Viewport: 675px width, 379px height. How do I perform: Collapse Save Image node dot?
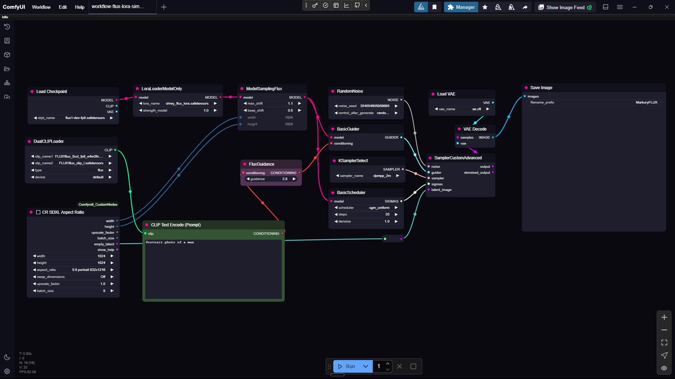tap(526, 88)
